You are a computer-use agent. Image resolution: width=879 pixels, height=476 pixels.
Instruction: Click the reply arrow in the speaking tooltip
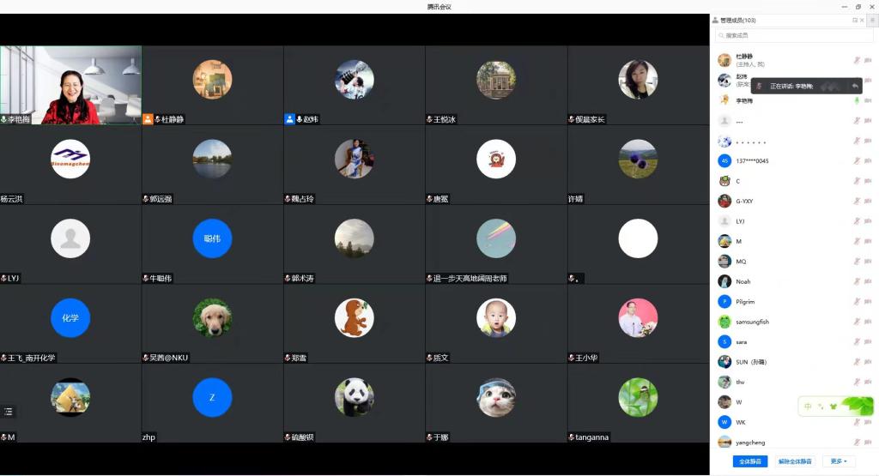tap(855, 86)
